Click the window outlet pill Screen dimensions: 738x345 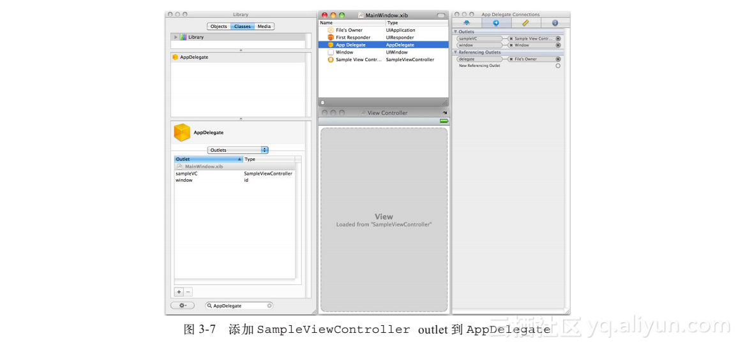[479, 45]
